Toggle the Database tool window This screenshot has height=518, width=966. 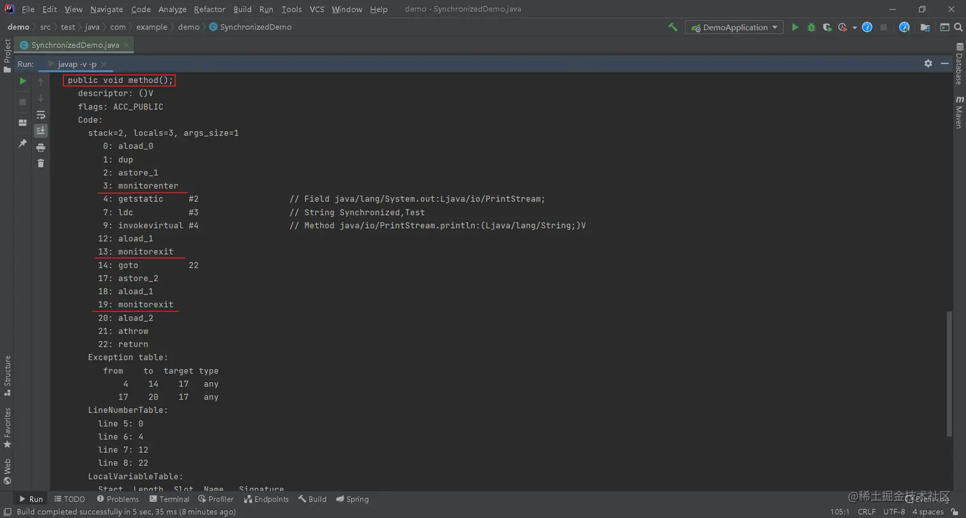959,64
